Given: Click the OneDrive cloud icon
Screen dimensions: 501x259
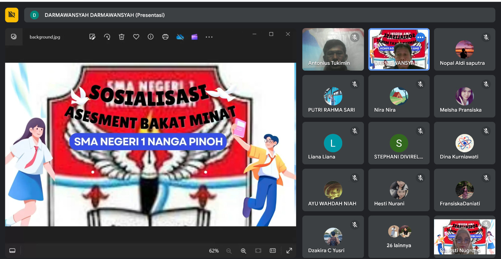Looking at the screenshot, I should point(180,37).
